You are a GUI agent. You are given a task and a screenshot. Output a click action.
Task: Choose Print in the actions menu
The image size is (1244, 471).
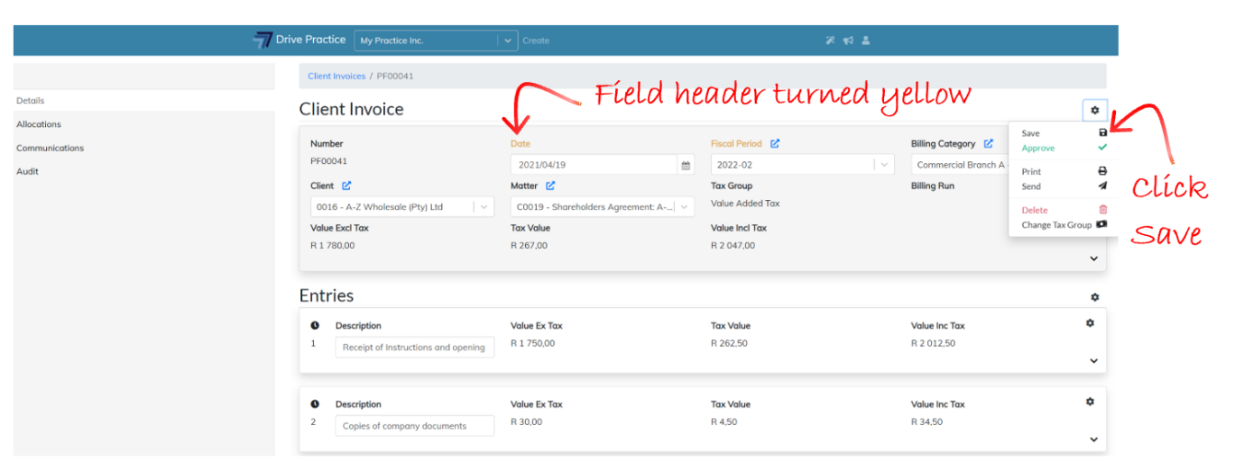1031,171
